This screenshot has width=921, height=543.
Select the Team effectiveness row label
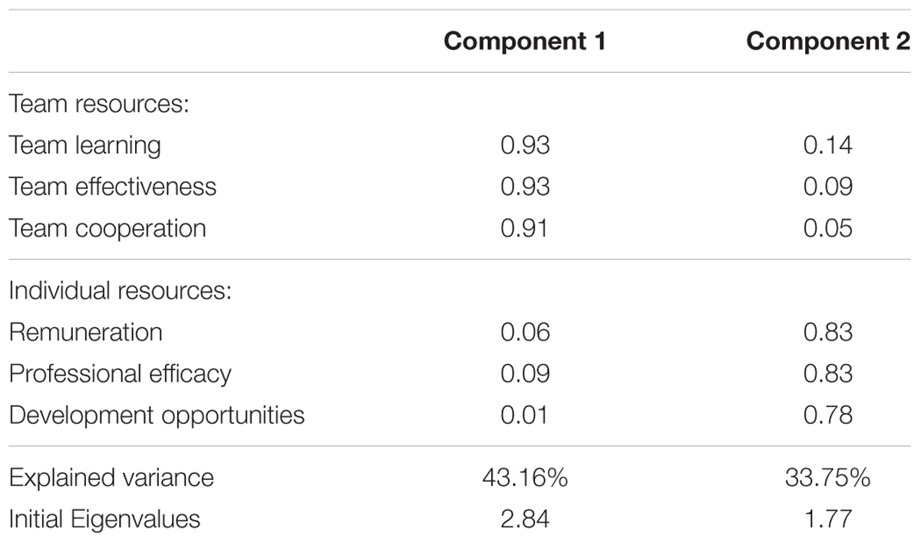pos(113,187)
